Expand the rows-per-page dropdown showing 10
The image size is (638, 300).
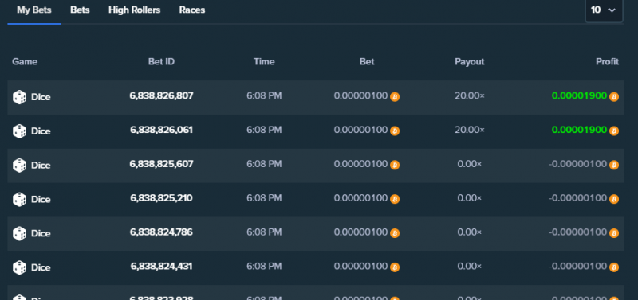click(x=604, y=10)
